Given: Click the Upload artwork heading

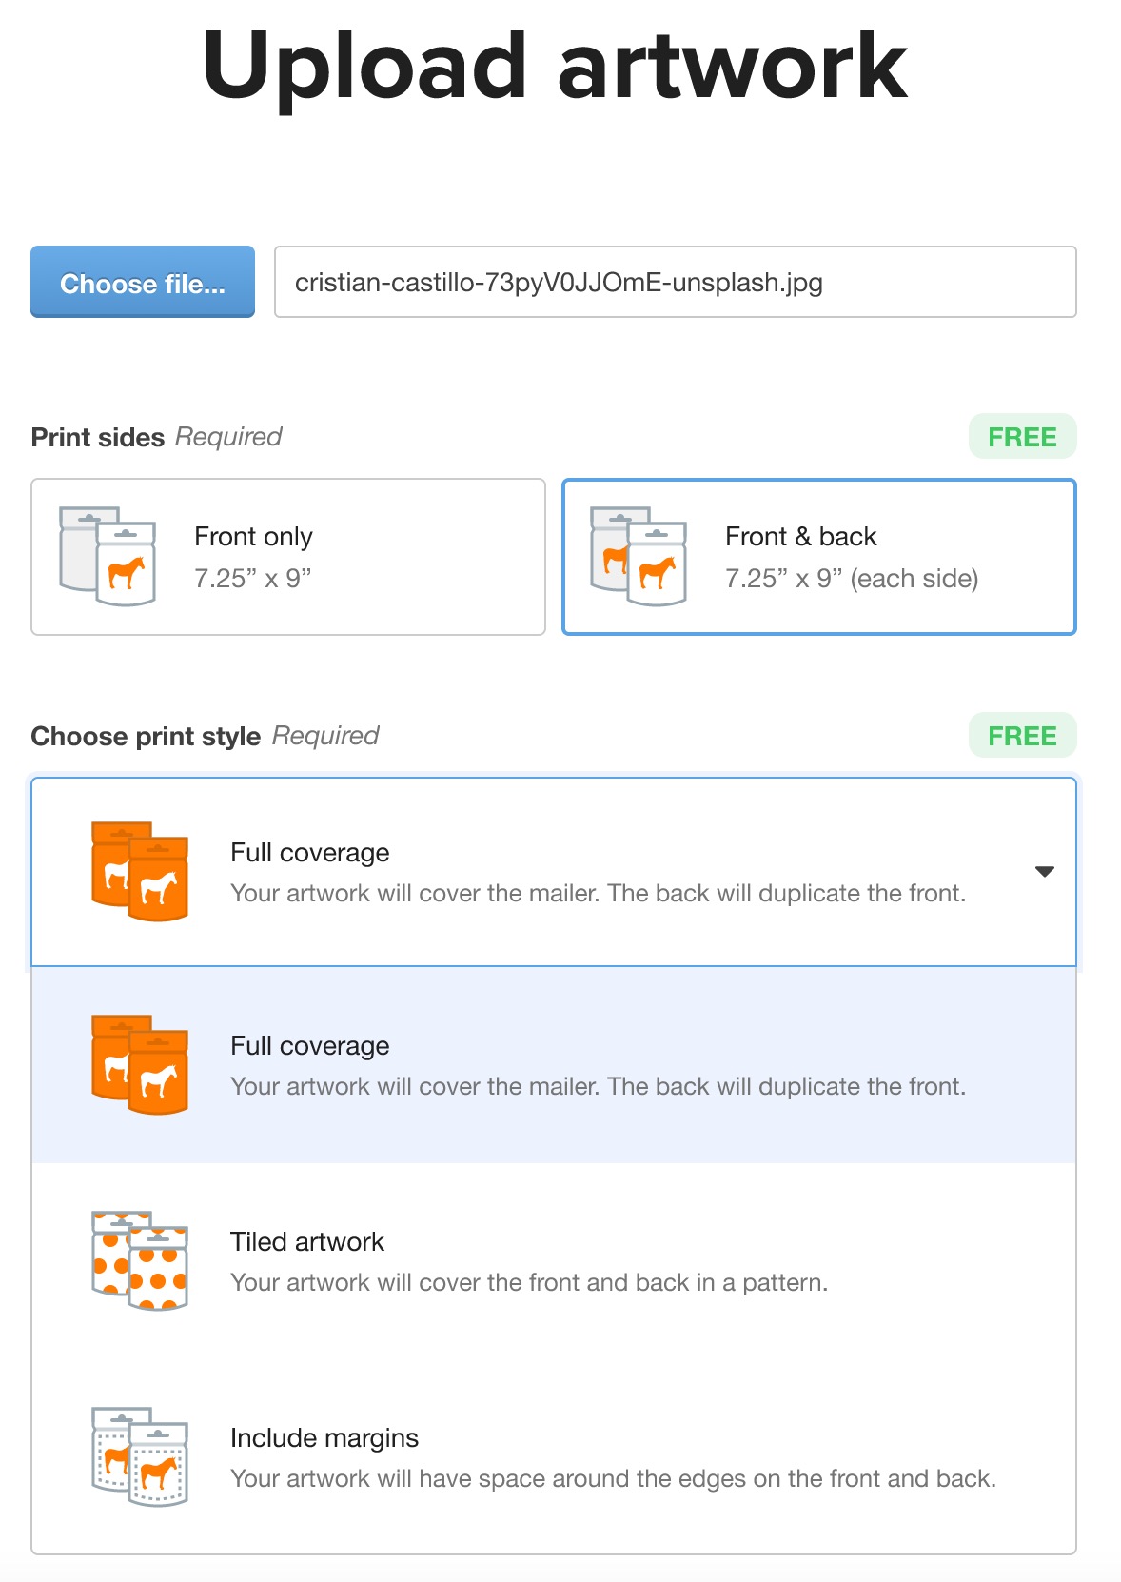Looking at the screenshot, I should coord(555,65).
